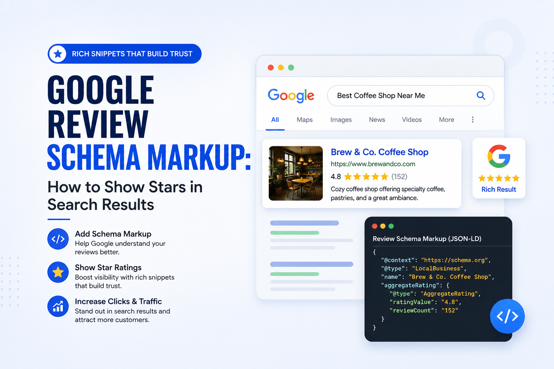The image size is (554, 369).
Task: Click the Add Schema Markup heading
Action: 113,234
